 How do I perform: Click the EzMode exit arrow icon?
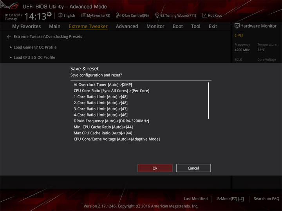(242, 199)
